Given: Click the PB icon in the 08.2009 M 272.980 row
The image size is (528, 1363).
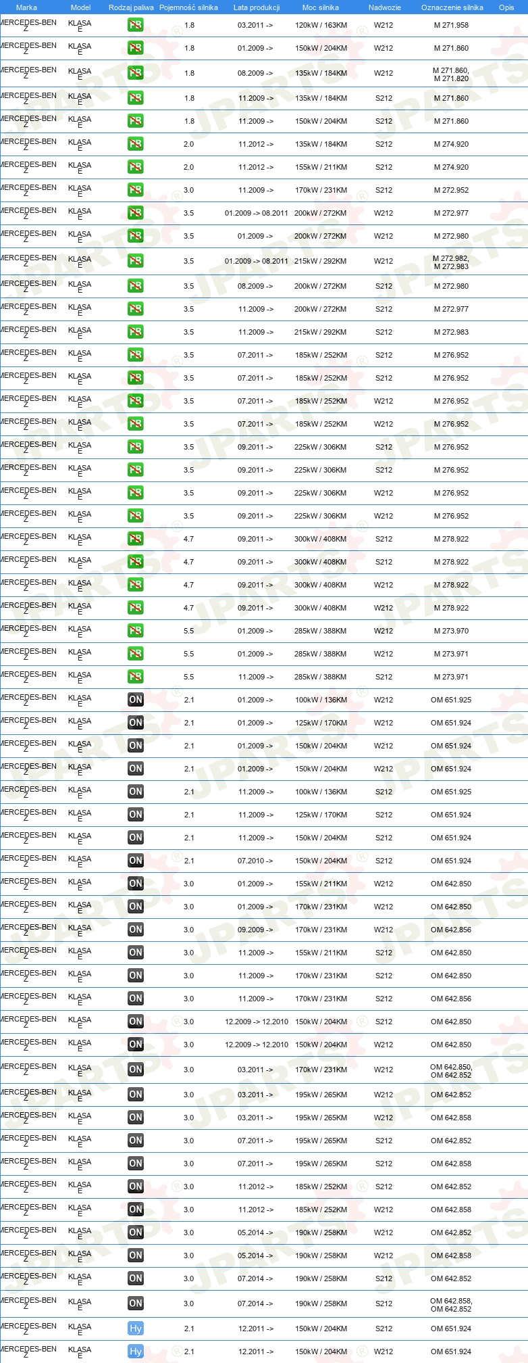Looking at the screenshot, I should pyautogui.click(x=136, y=286).
